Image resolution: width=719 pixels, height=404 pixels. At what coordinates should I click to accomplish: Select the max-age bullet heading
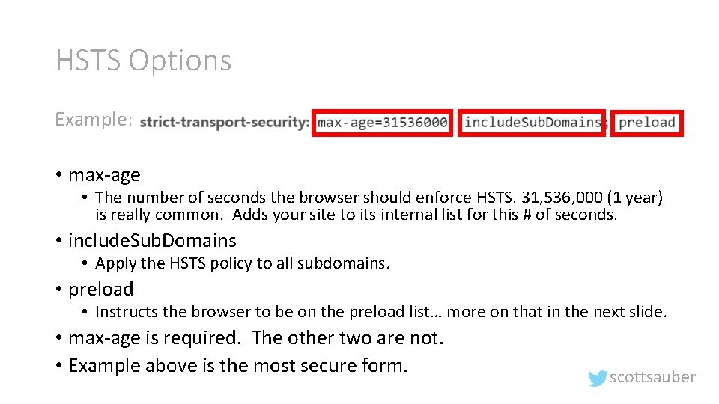[104, 175]
